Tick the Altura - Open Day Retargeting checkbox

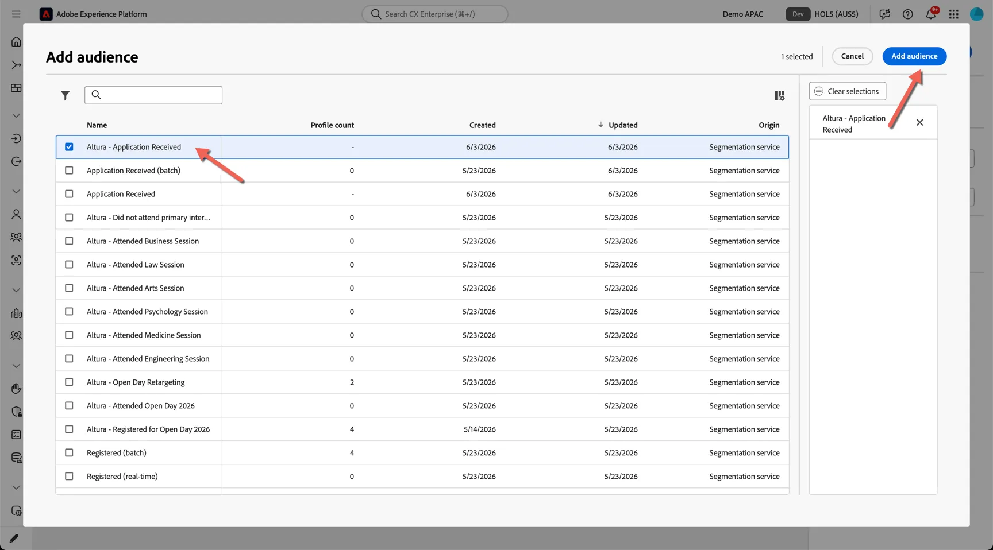pos(69,382)
